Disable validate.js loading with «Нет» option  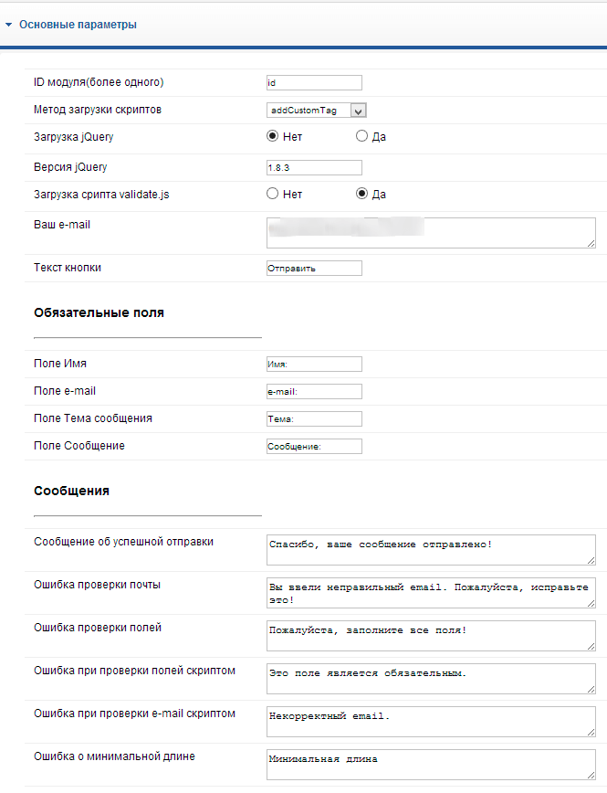click(x=271, y=194)
